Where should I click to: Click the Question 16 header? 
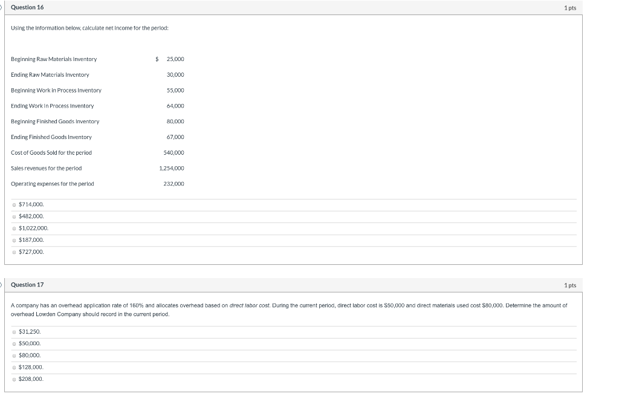click(x=27, y=7)
